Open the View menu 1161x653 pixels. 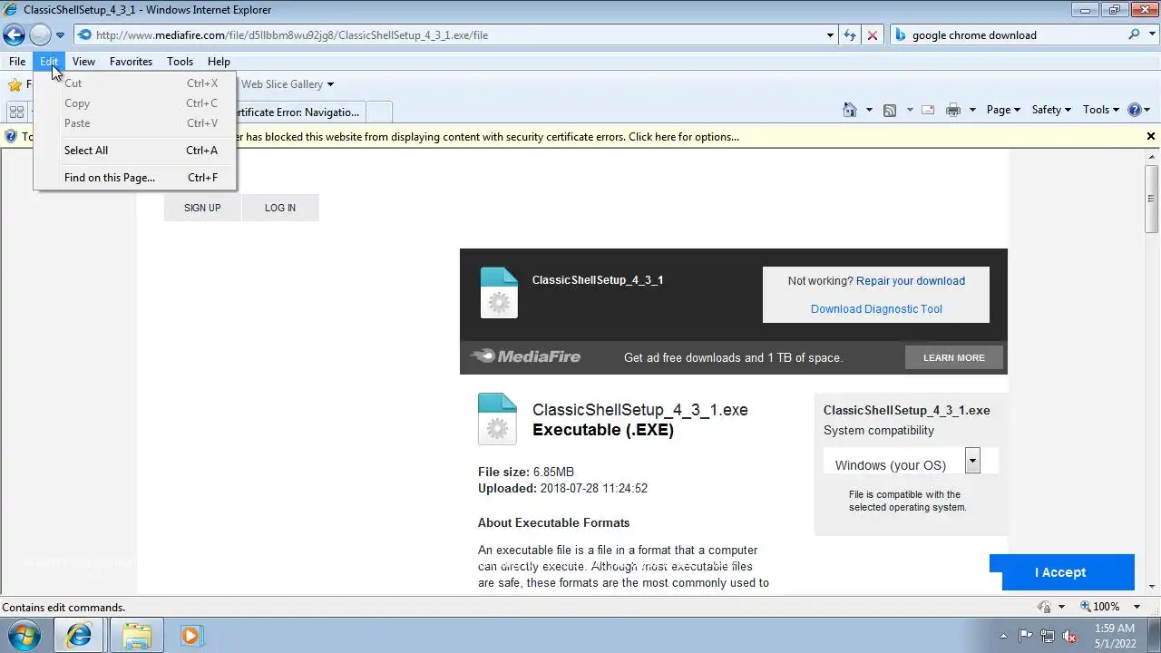(x=83, y=62)
